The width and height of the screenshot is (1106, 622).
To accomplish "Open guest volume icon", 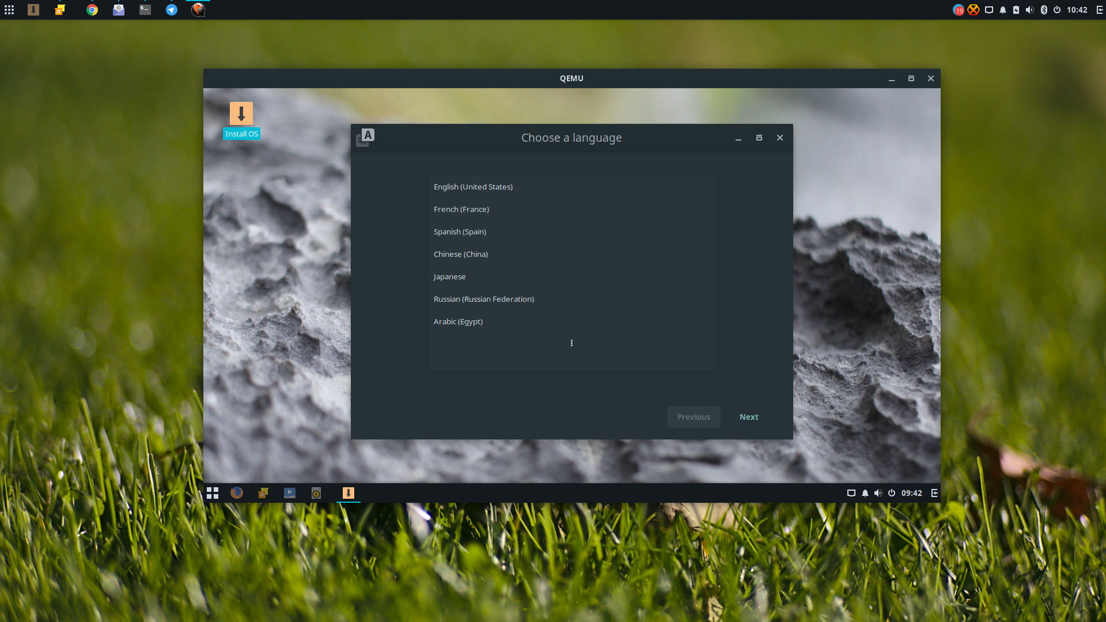I will [x=878, y=493].
